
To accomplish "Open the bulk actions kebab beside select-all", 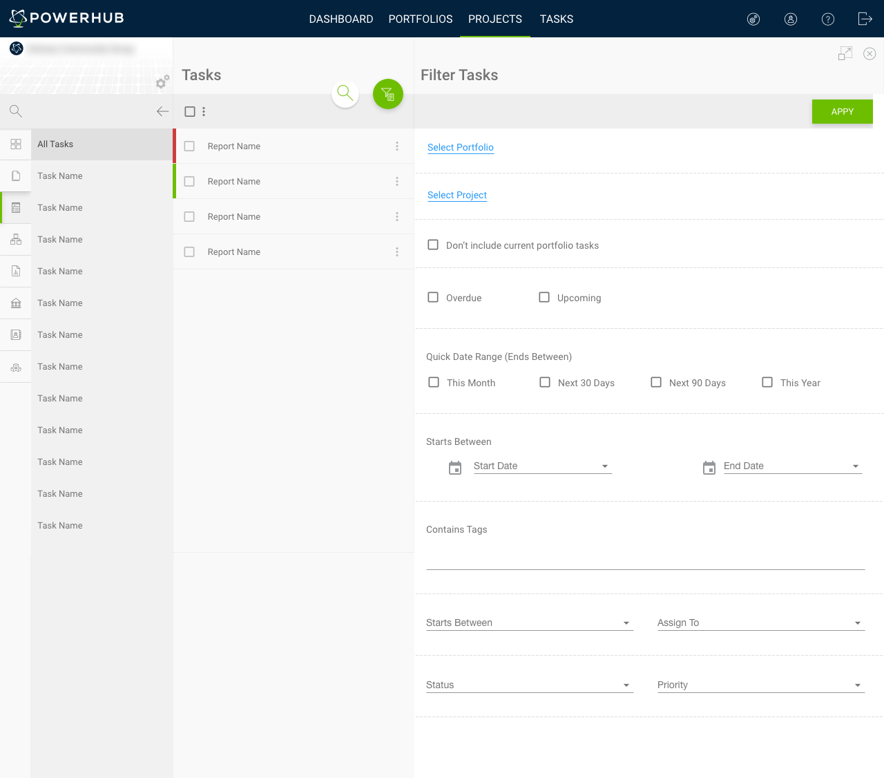I will [204, 111].
